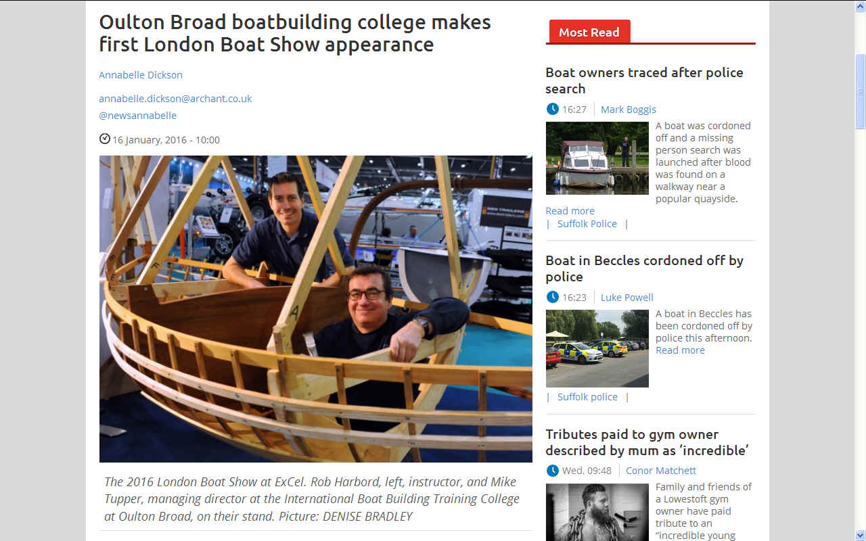Click the clock icon beside 16:27
866x541 pixels.
coord(553,109)
